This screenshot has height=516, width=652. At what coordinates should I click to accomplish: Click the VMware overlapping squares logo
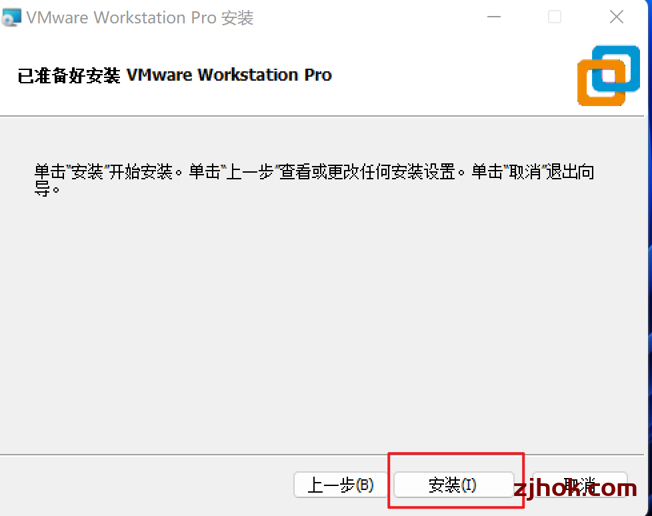[609, 75]
